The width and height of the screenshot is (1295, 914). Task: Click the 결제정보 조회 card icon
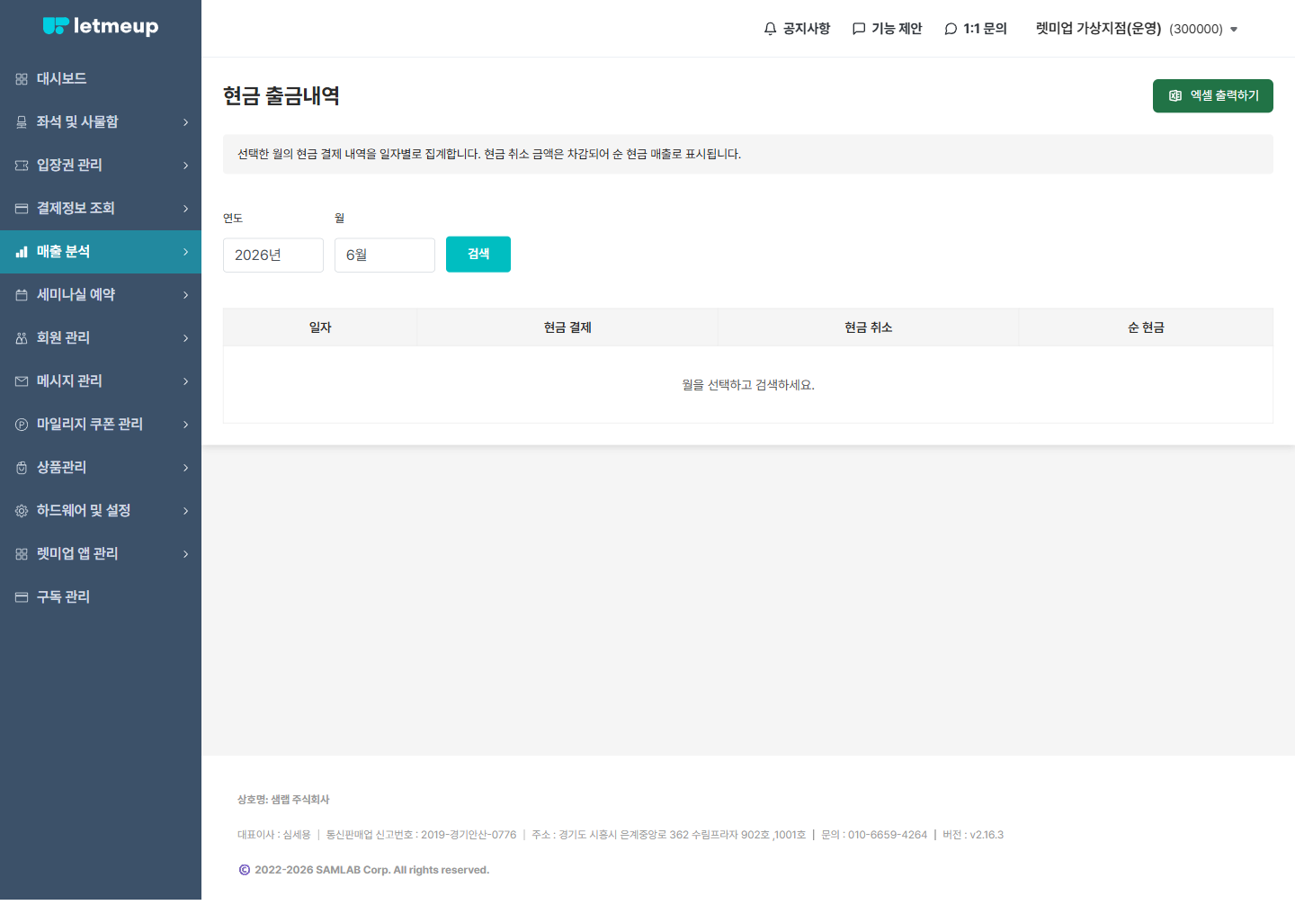22,209
